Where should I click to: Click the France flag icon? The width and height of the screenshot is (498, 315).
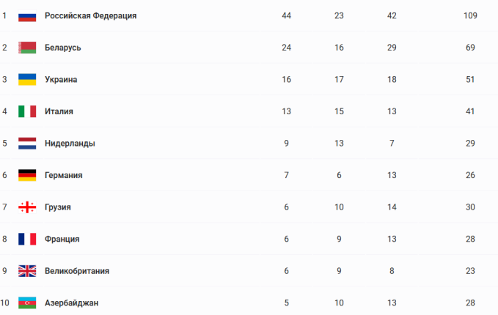pos(27,239)
